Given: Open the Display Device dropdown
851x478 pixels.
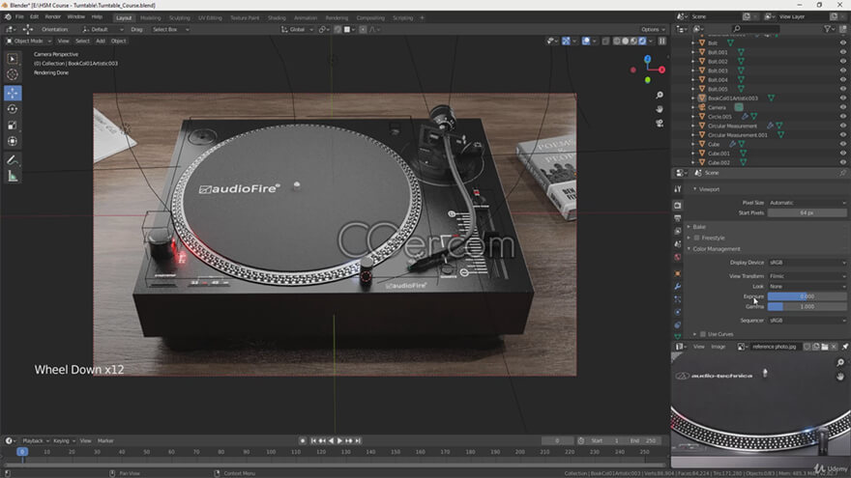Looking at the screenshot, I should point(807,263).
